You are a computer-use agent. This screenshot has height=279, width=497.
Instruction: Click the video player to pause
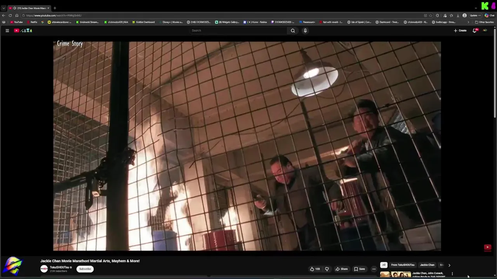247,146
